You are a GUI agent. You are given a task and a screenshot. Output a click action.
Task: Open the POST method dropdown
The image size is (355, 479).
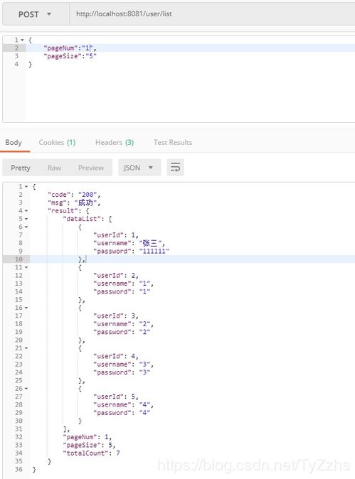pos(36,14)
